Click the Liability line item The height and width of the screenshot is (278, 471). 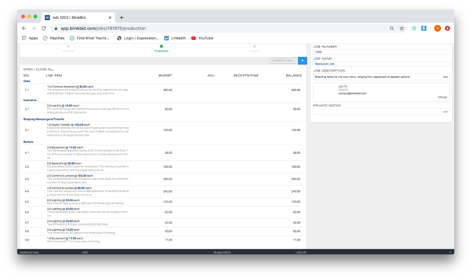pyautogui.click(x=63, y=106)
